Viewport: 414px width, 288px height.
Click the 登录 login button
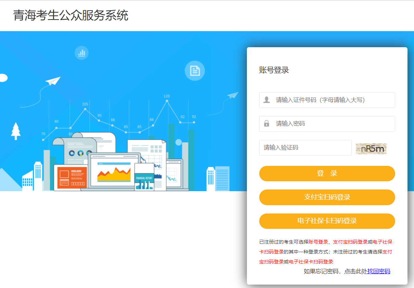pyautogui.click(x=327, y=173)
